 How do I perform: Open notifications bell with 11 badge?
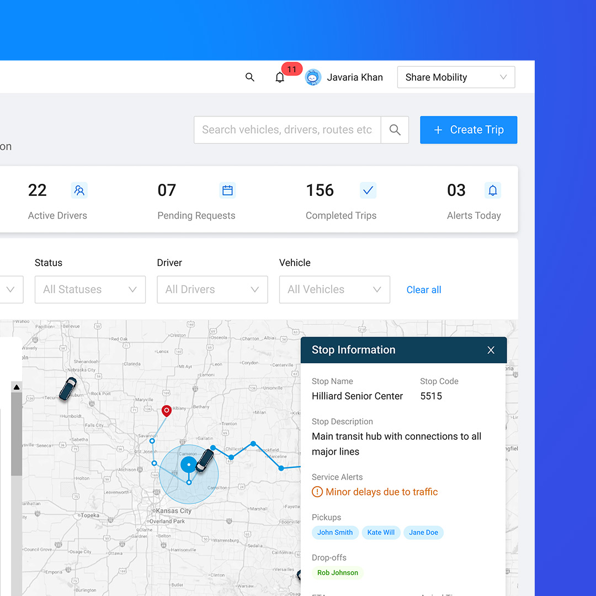(x=280, y=77)
